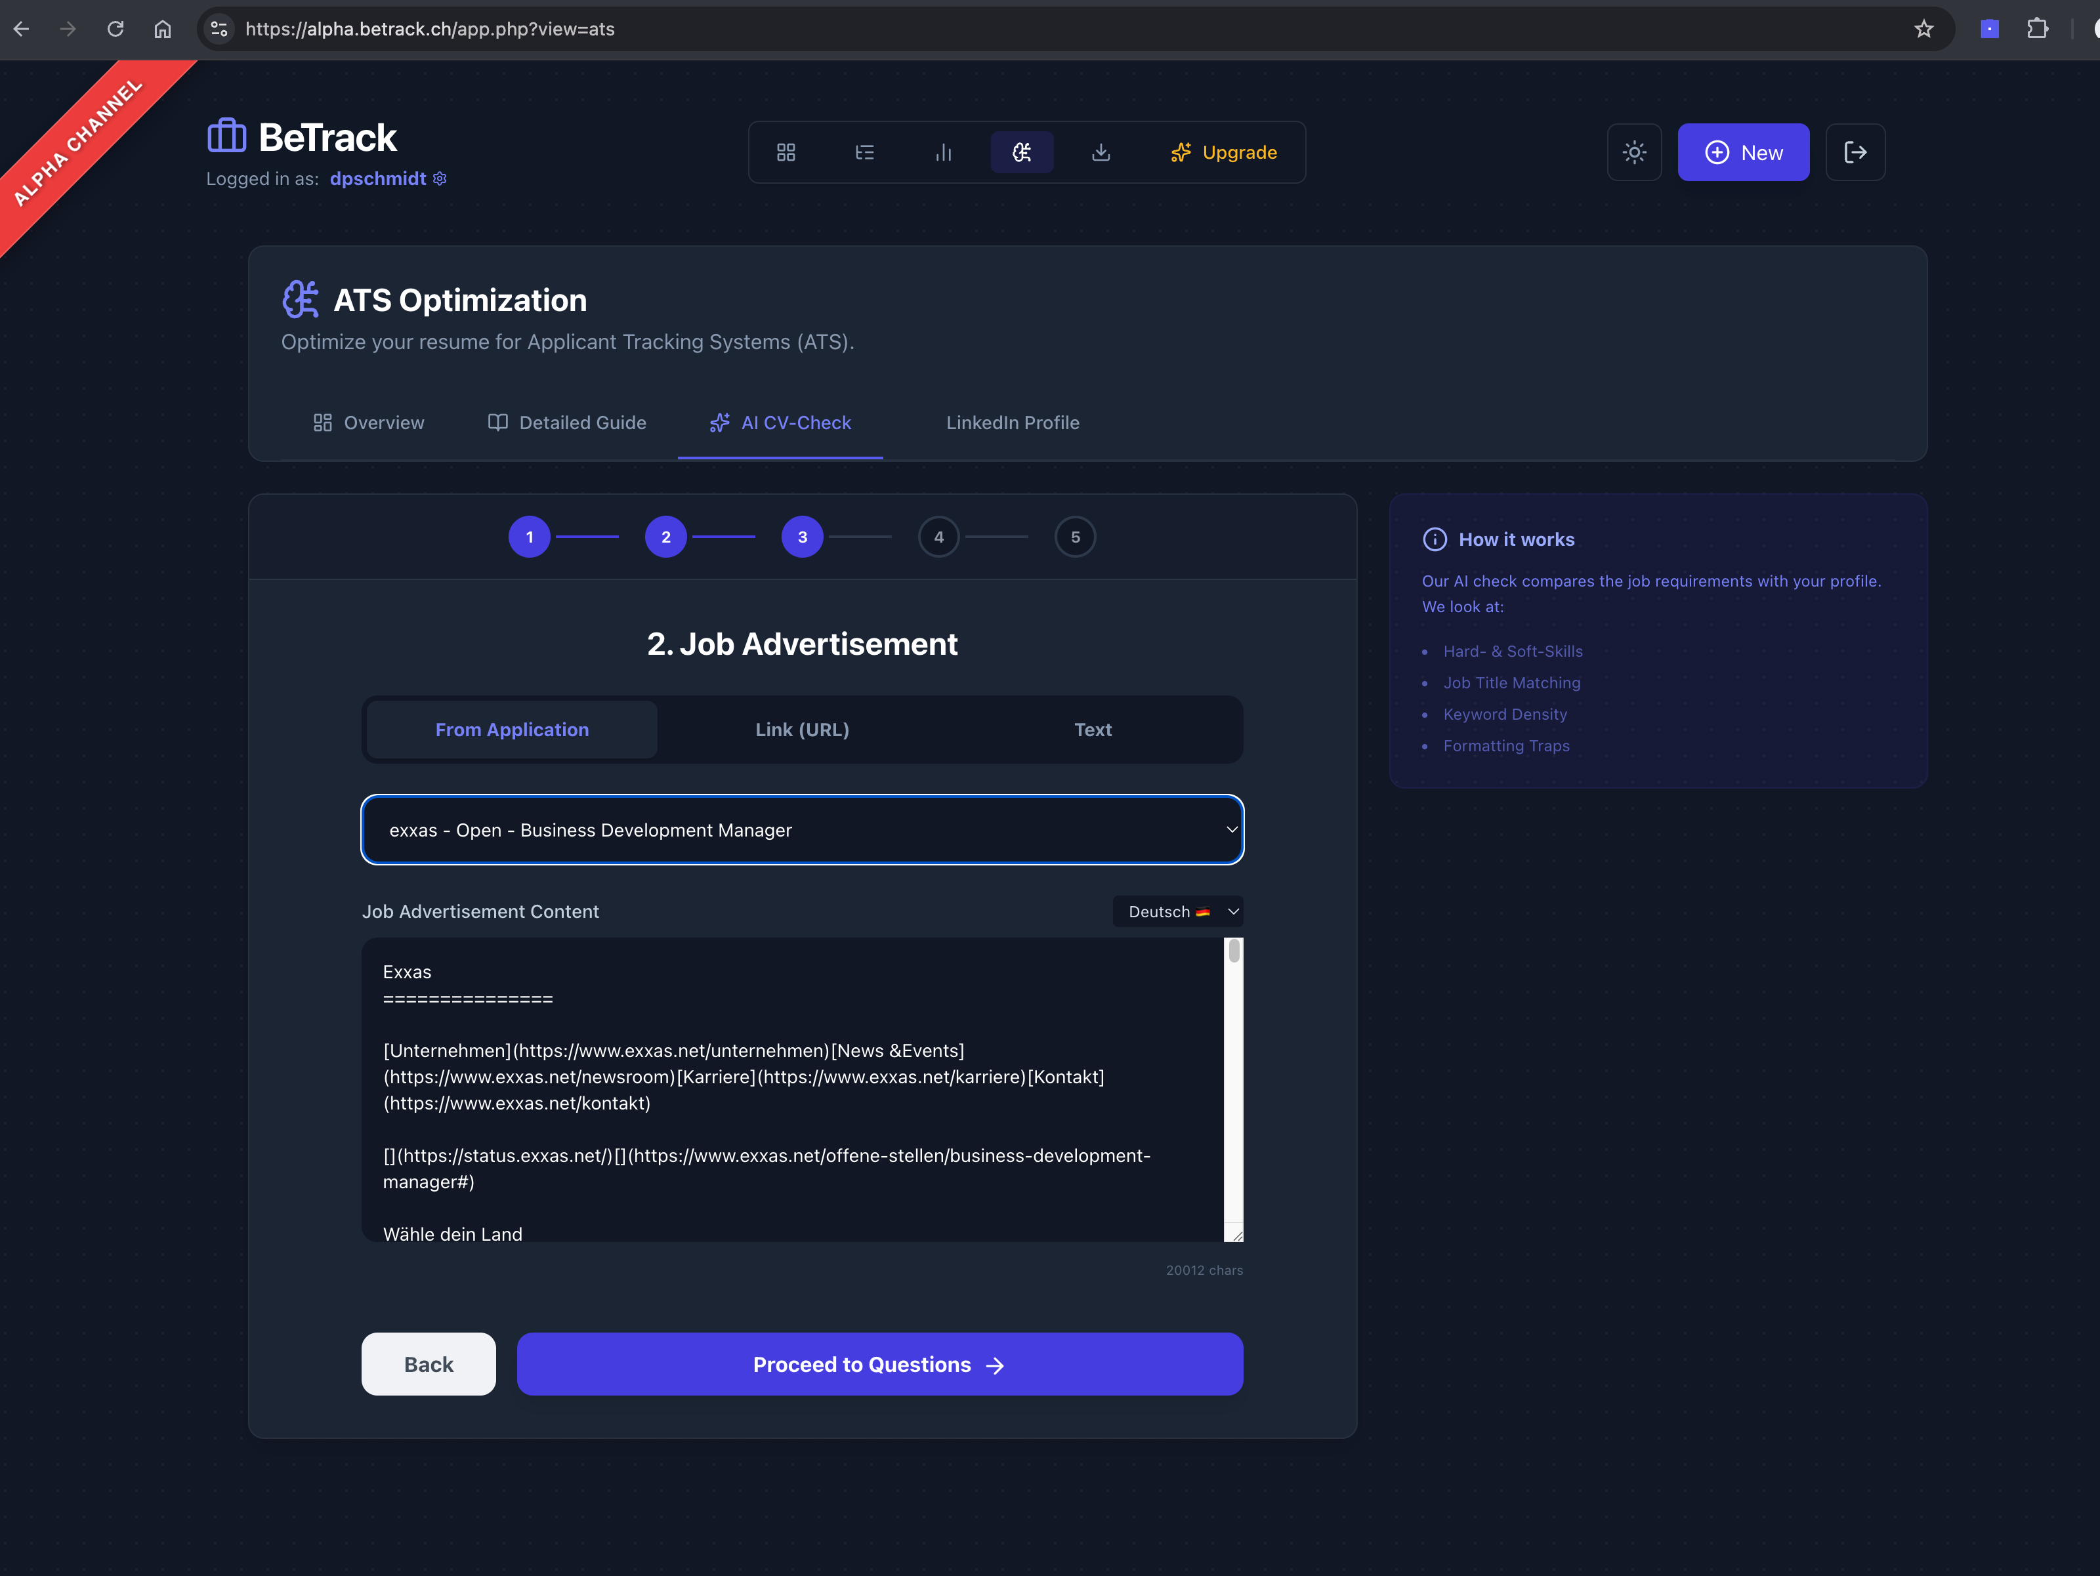Switch input mode to Text
The height and width of the screenshot is (1576, 2100).
pyautogui.click(x=1093, y=729)
